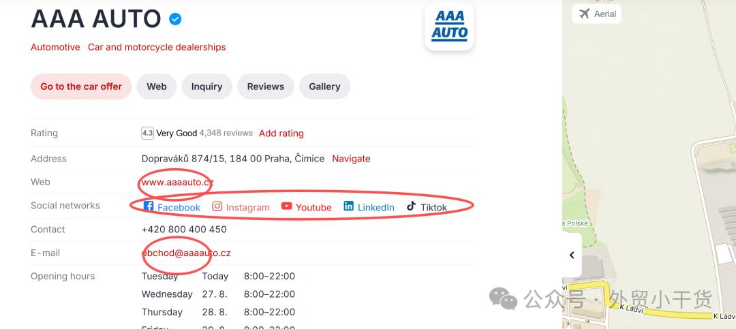This screenshot has height=329, width=736.
Task: Click the Tuesday opening hours row
Action: [218, 277]
